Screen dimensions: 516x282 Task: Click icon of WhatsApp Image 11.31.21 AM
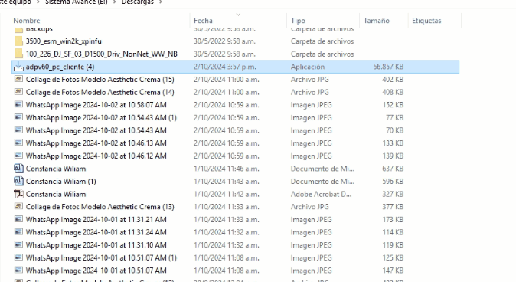pyautogui.click(x=19, y=219)
